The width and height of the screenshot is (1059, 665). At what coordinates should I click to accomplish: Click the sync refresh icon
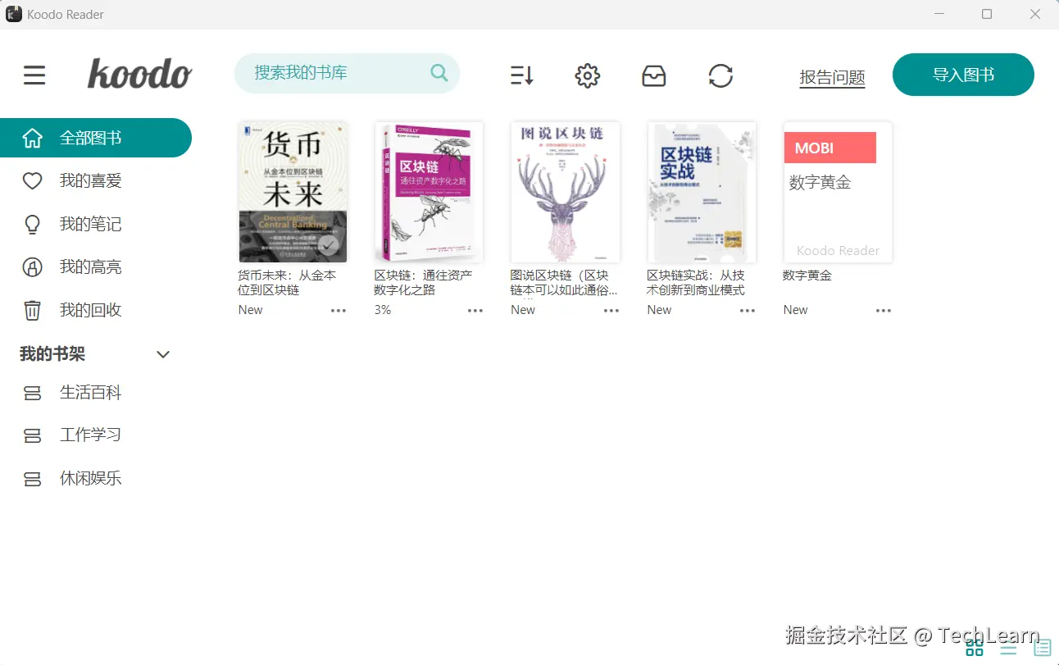720,76
